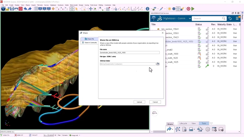Click the compare documents icon in Tools
Screen dimensions: 244x137
click(x=185, y=129)
